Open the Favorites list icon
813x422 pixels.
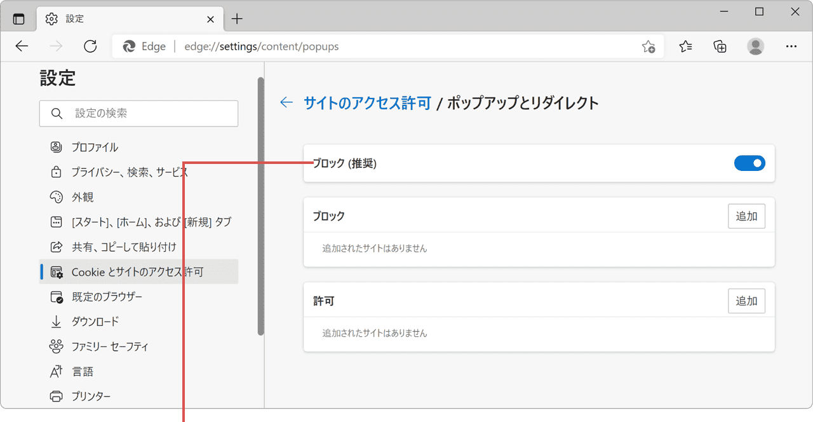pos(685,46)
